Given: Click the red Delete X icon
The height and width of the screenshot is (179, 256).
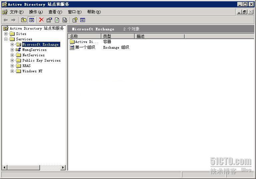Looking at the screenshot, I should (41, 20).
